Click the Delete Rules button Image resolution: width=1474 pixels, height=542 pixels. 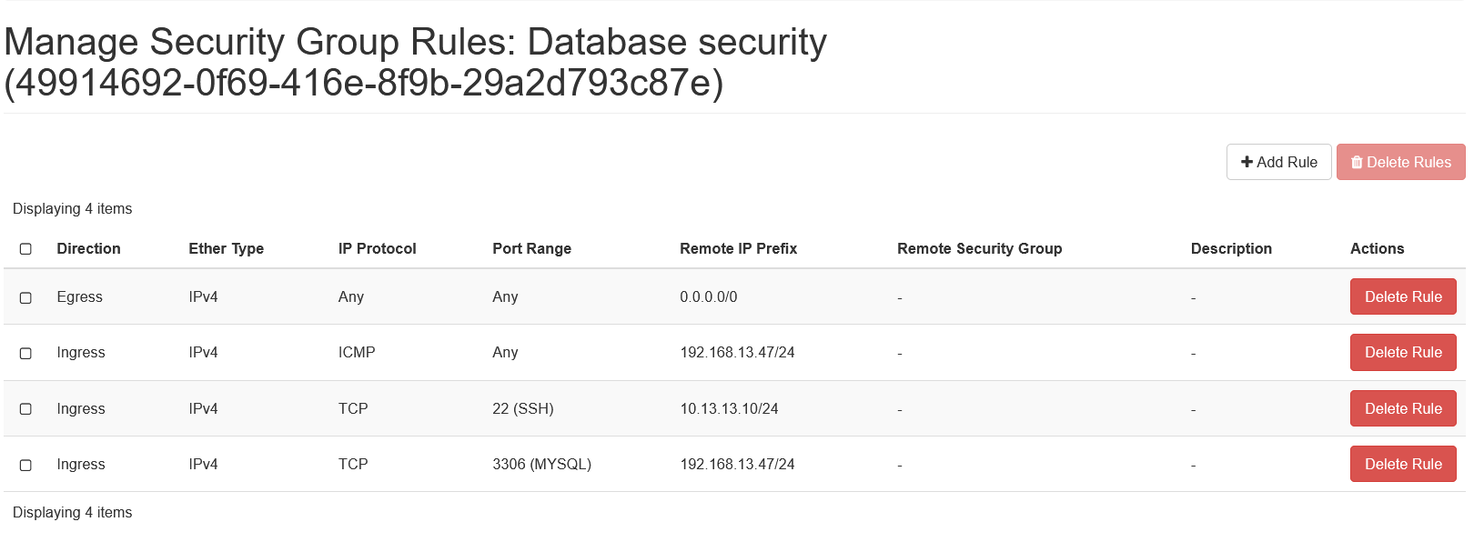(1400, 162)
